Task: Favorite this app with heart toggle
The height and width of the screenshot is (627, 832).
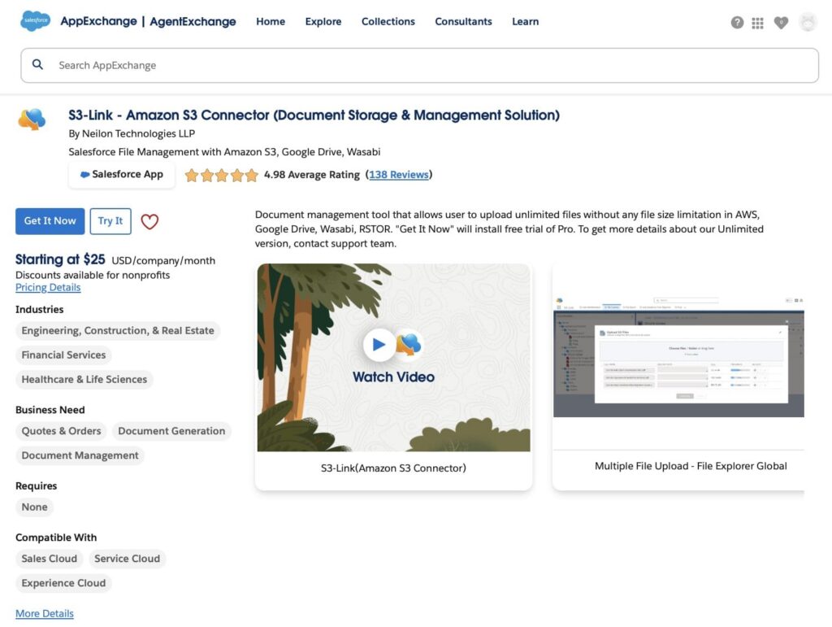Action: click(149, 221)
